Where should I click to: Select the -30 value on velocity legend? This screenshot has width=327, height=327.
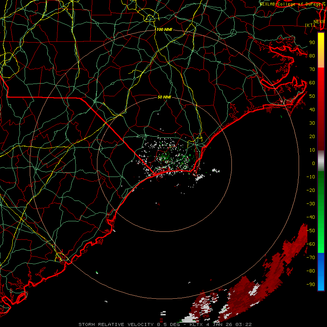[311, 204]
